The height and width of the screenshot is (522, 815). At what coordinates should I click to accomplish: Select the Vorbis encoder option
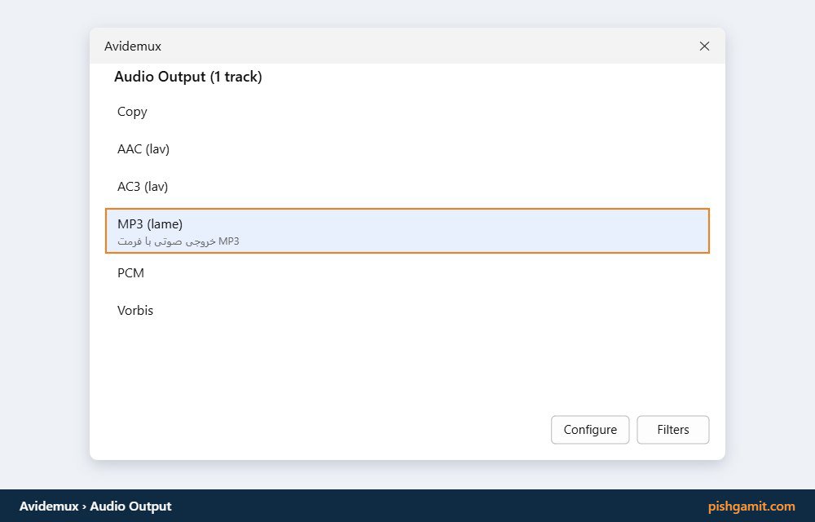click(x=407, y=311)
